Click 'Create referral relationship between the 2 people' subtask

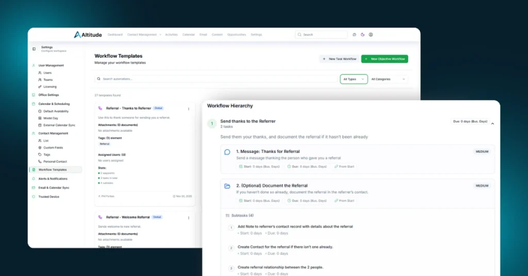point(280,267)
